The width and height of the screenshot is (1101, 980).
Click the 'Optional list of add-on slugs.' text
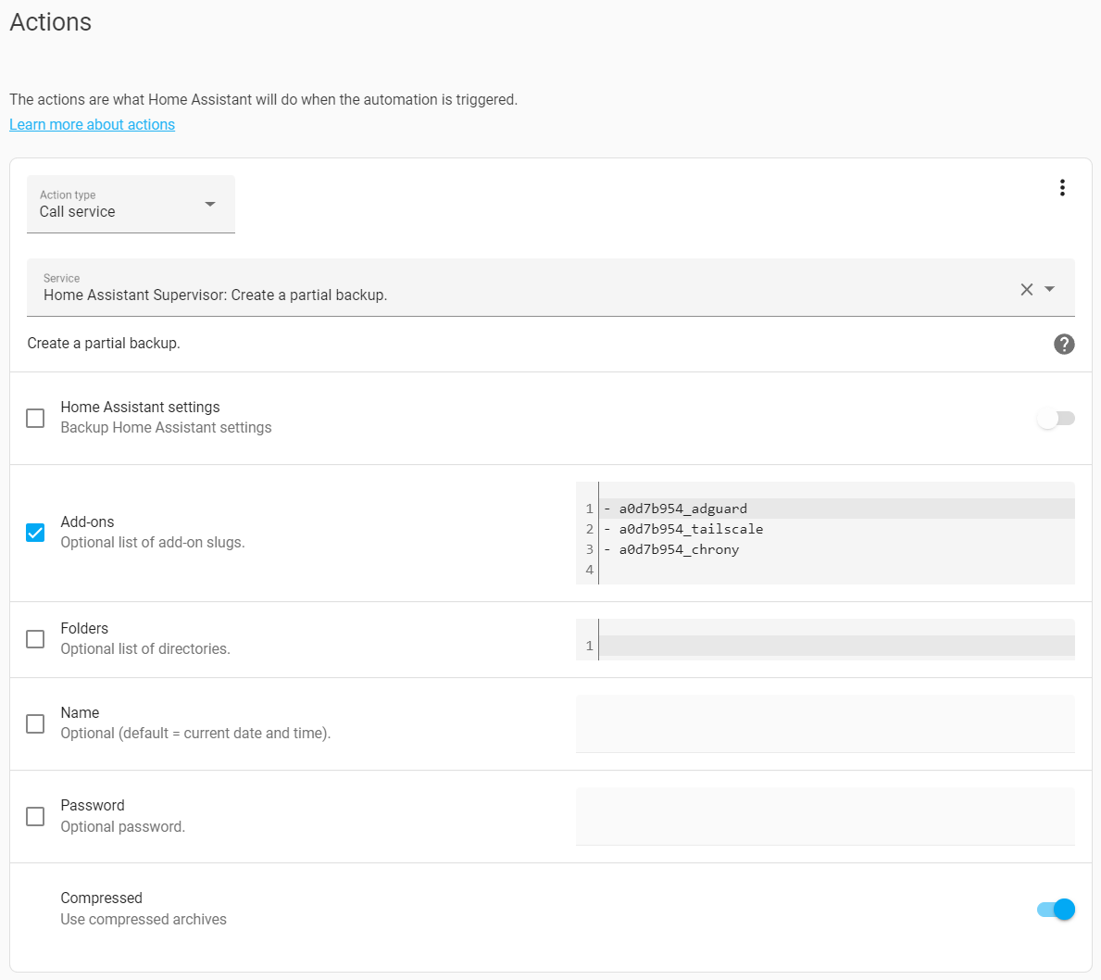point(153,543)
